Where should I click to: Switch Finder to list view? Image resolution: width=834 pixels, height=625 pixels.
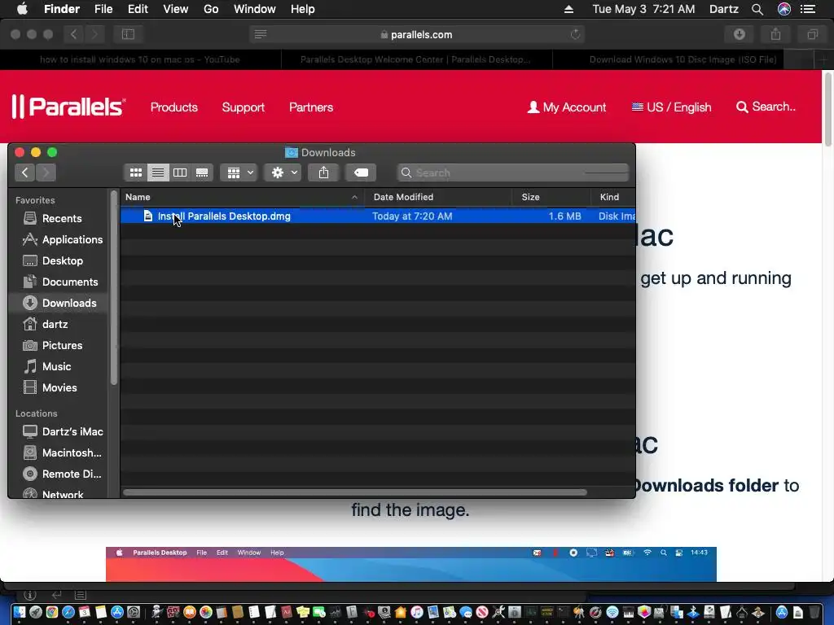click(x=158, y=173)
